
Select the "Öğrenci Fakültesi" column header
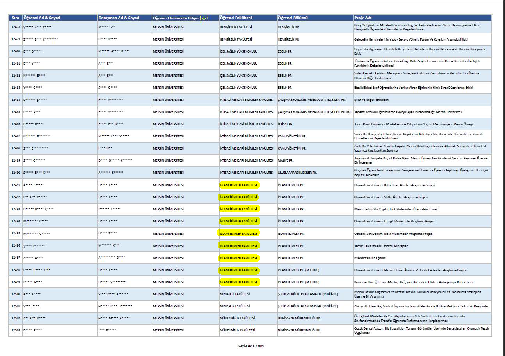click(236, 18)
